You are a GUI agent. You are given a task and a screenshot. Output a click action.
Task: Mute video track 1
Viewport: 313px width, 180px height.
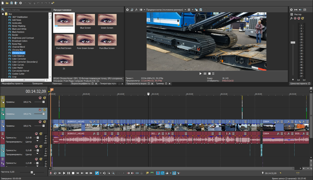coord(40,98)
